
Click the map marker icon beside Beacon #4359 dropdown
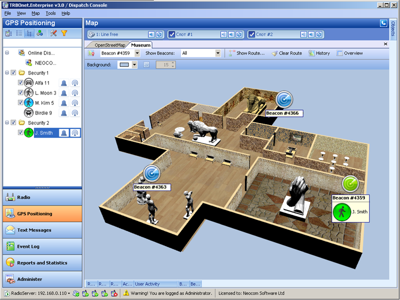coord(91,53)
